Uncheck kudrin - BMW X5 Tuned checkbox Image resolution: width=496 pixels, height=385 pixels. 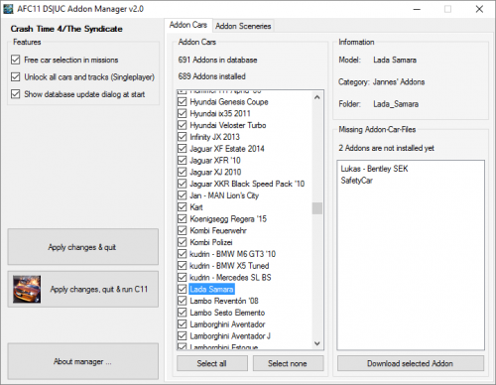pyautogui.click(x=183, y=266)
